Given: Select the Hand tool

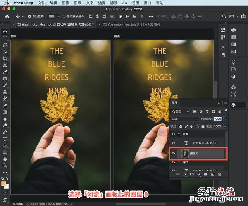Looking at the screenshot, I should pos(5,159).
